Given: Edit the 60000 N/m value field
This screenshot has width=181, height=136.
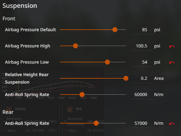Looking at the screenshot, I should [142, 95].
